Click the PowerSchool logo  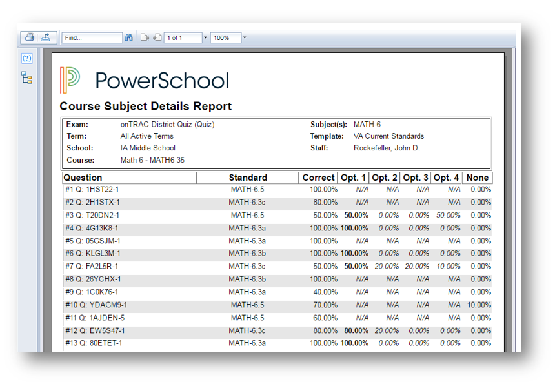145,81
